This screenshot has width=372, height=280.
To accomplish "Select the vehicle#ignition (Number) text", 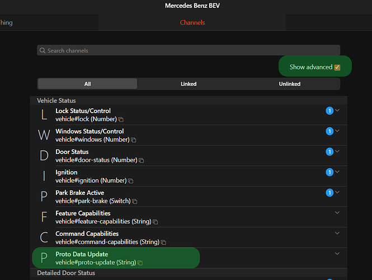I will coord(91,180).
